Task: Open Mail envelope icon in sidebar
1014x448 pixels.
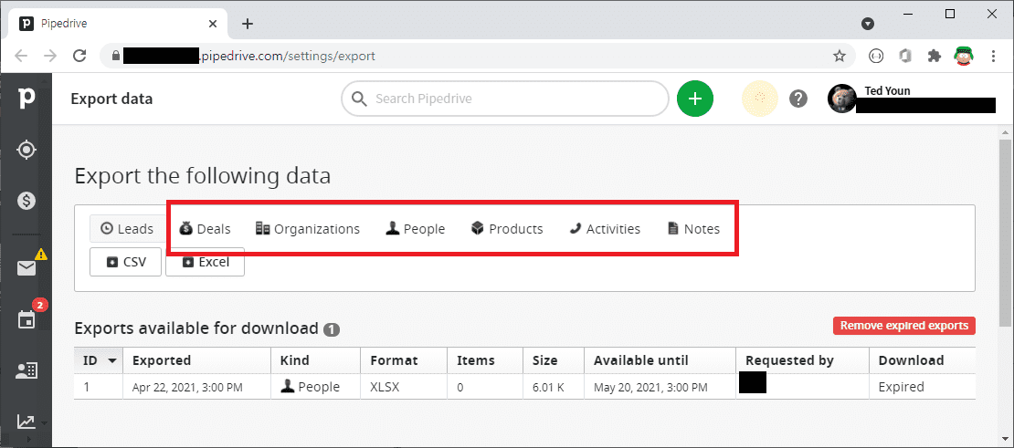Action: pos(26,268)
